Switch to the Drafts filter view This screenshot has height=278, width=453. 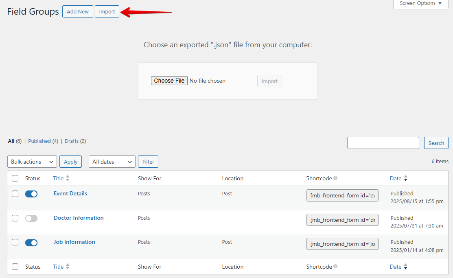coord(72,141)
